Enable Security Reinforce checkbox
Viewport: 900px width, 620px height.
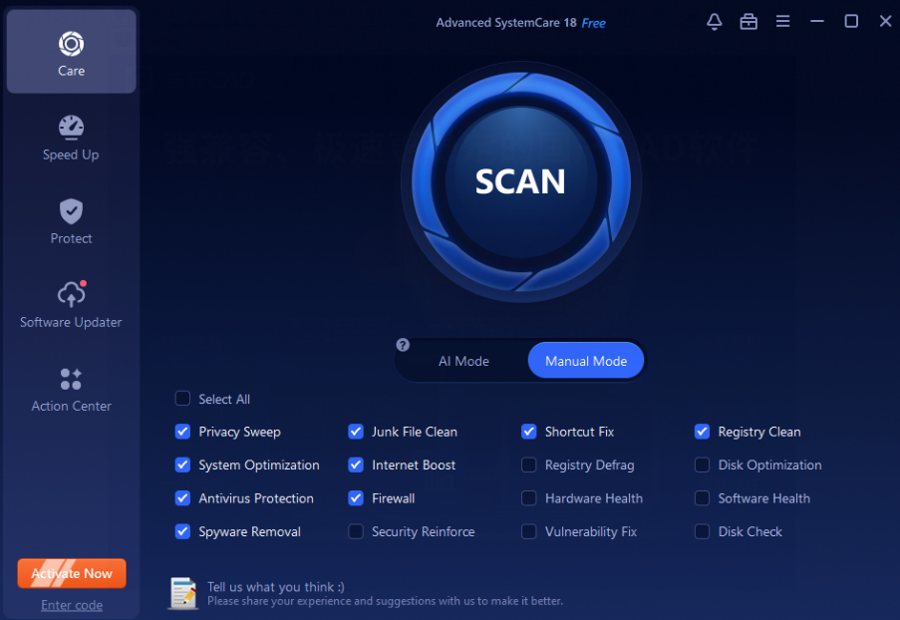[x=356, y=531]
